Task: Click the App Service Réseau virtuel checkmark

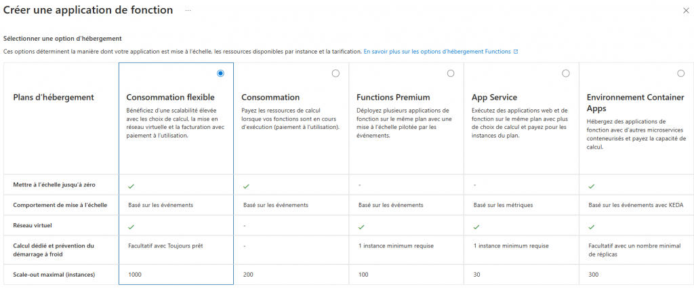Action: [x=476, y=227]
